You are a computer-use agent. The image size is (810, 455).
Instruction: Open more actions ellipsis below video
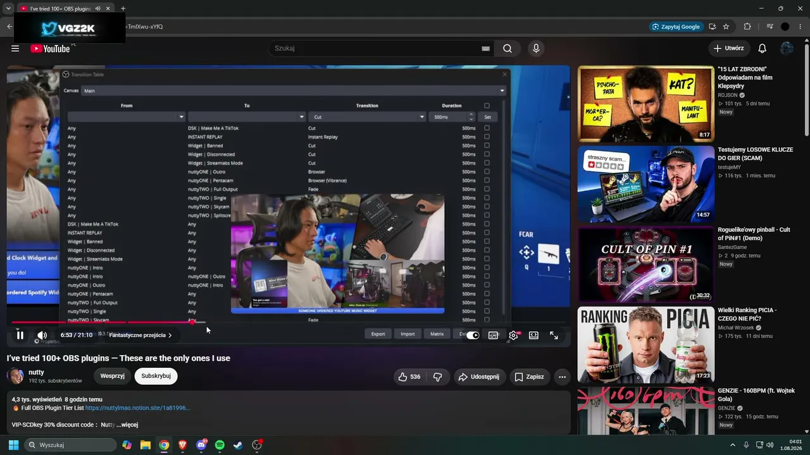(x=562, y=377)
